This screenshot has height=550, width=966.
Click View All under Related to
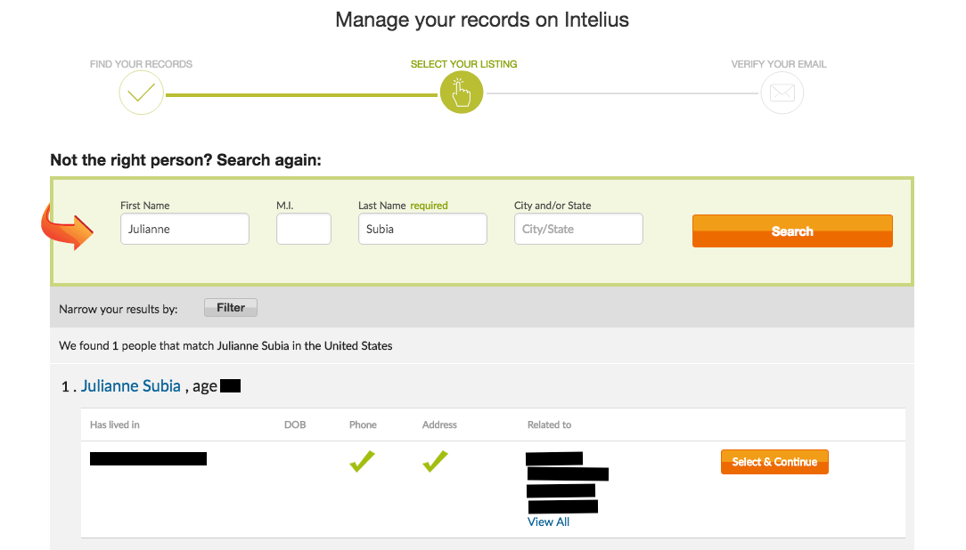click(x=548, y=522)
